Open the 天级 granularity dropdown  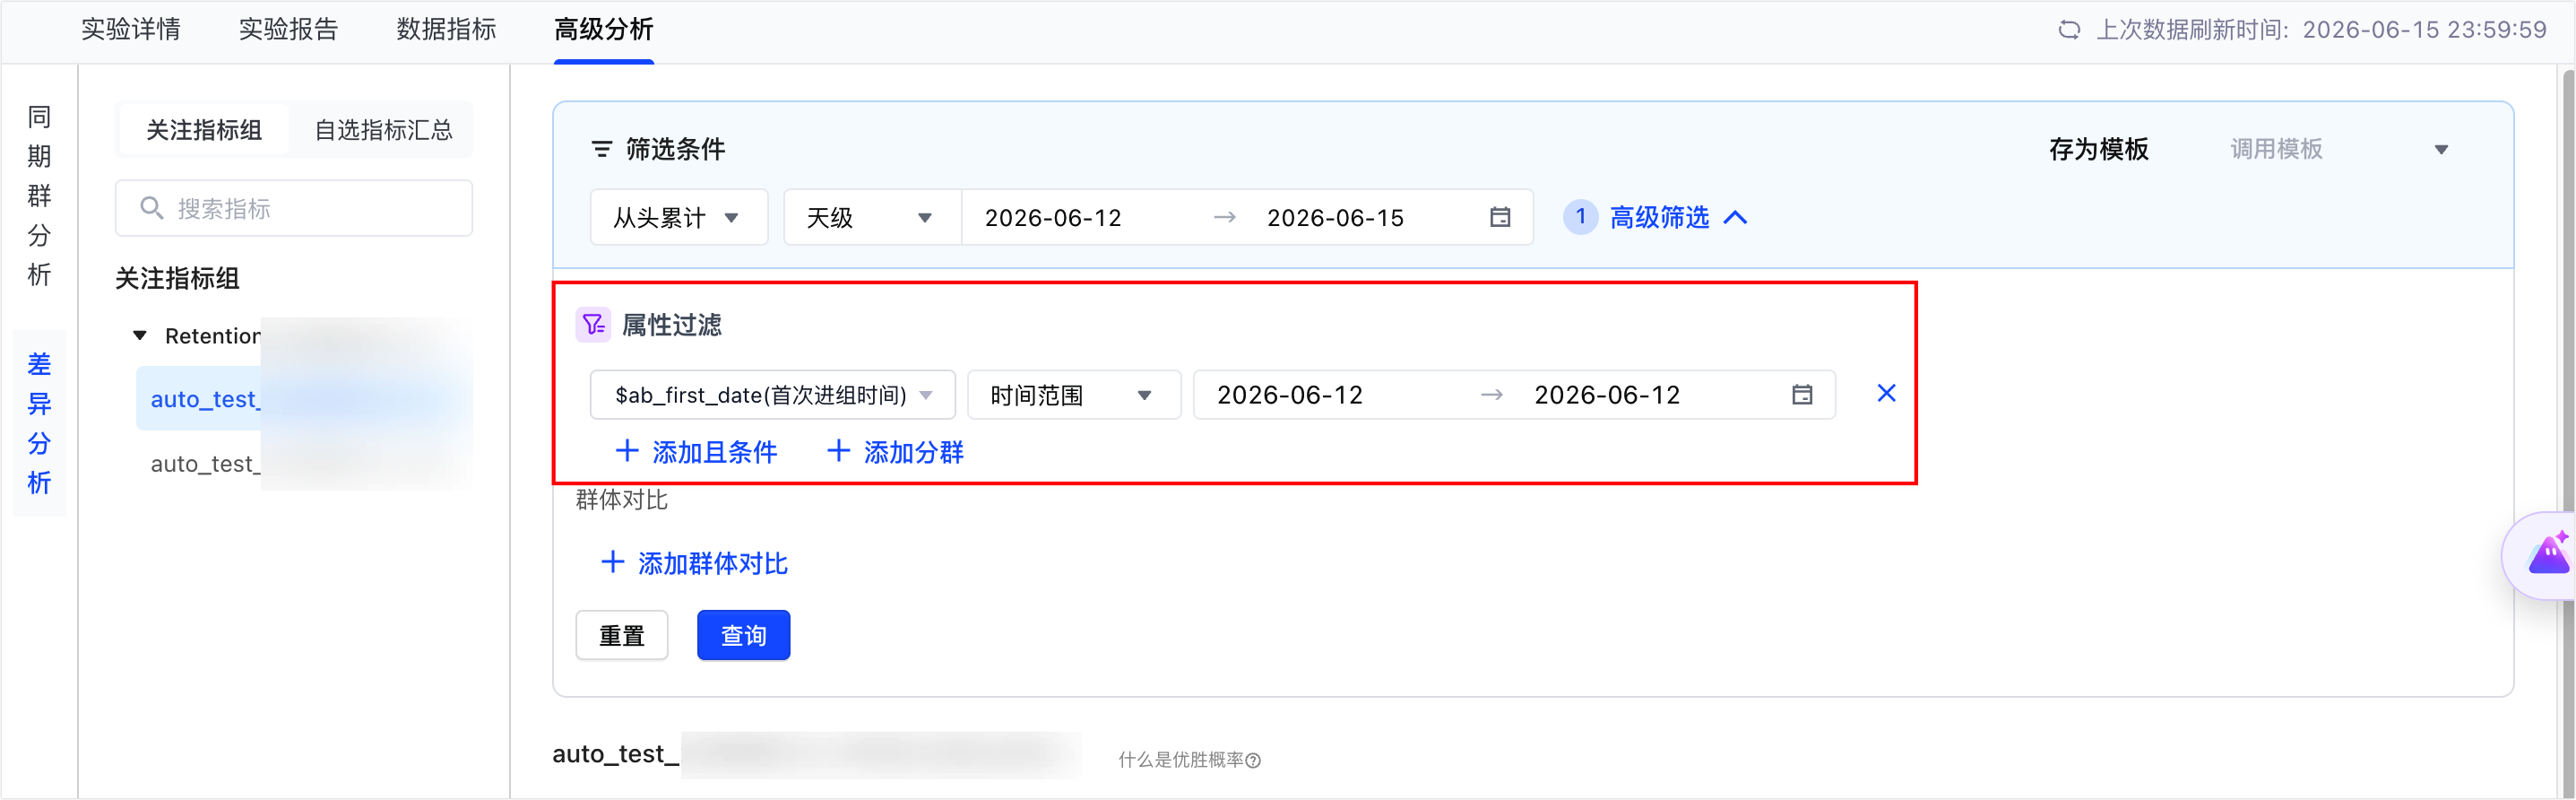tap(871, 217)
